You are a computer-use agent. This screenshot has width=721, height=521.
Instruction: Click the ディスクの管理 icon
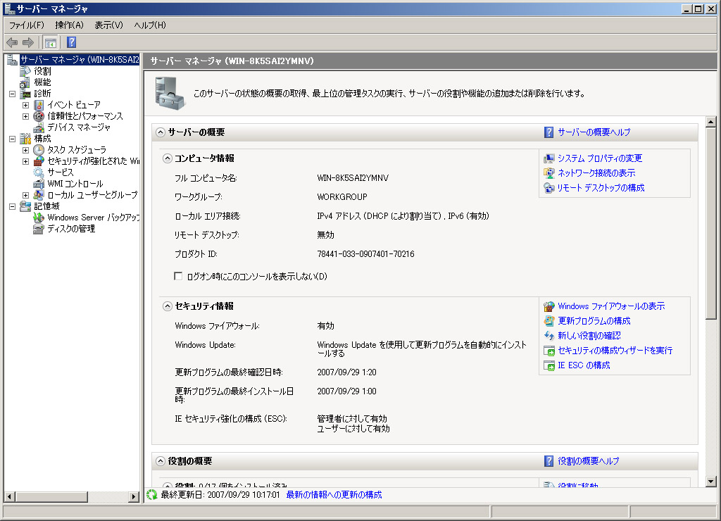coord(39,229)
